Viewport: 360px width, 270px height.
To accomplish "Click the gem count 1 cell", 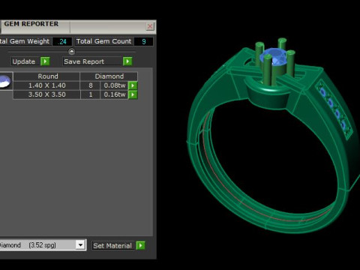I will point(91,94).
